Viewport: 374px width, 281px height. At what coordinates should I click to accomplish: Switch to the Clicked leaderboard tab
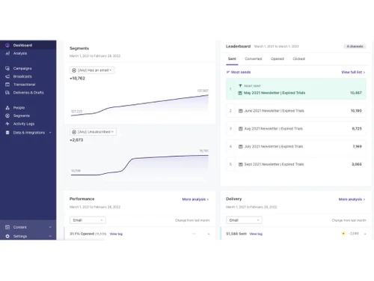coord(298,58)
